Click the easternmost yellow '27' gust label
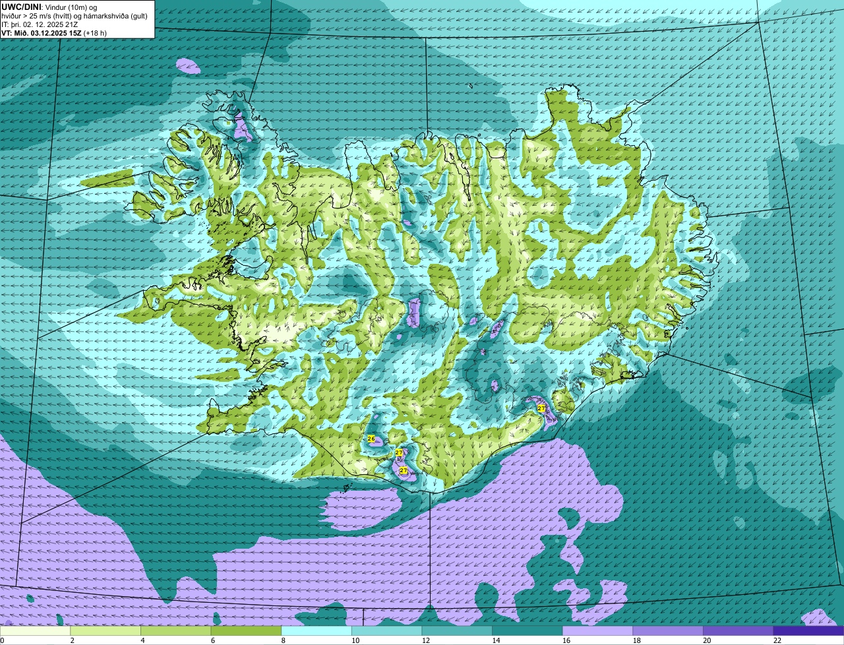The width and height of the screenshot is (844, 645). coord(541,409)
